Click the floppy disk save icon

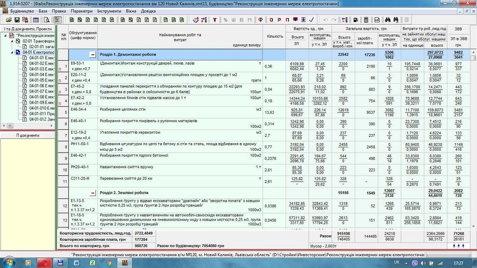(x=17, y=20)
